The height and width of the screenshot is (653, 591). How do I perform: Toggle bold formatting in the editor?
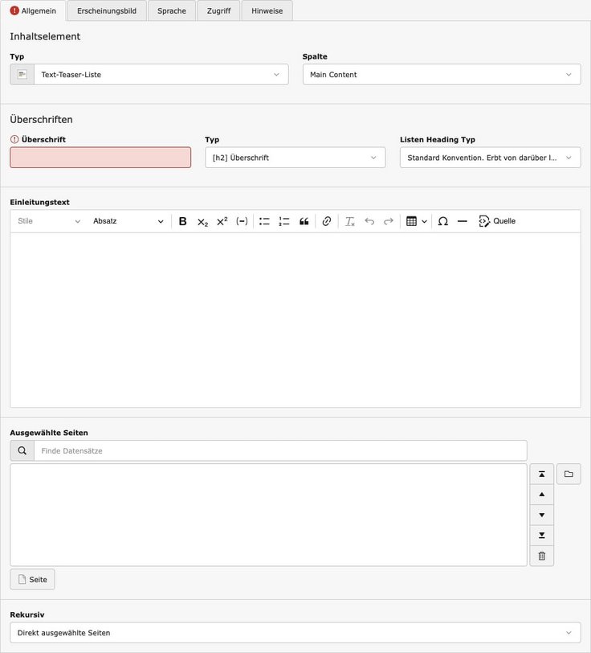tap(182, 221)
